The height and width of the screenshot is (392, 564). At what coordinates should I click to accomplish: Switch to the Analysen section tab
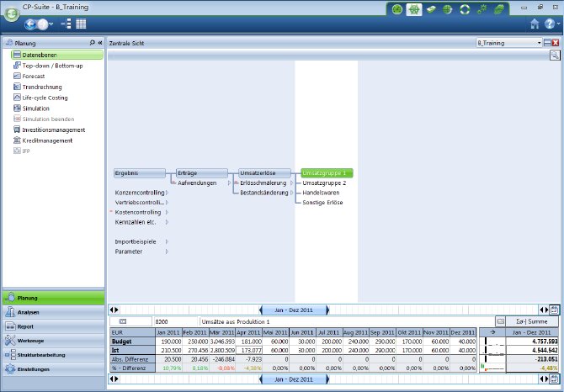click(54, 312)
